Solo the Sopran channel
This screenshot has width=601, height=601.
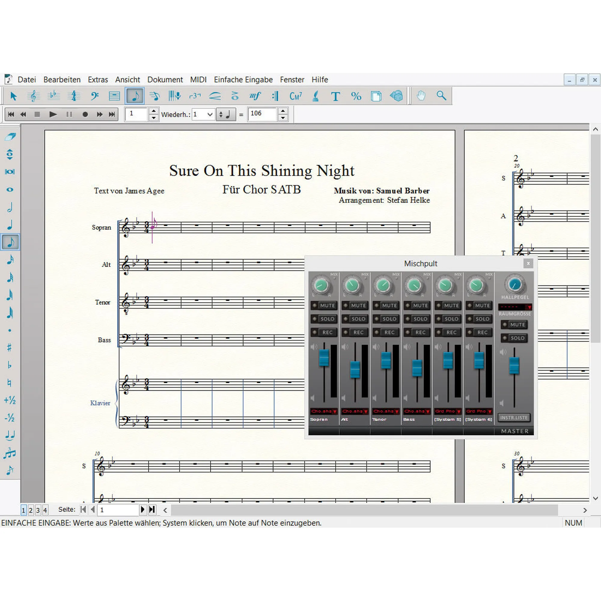pos(324,319)
